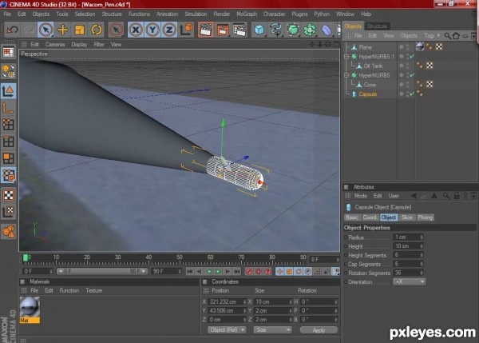Render the active view clapperboard icon
This screenshot has height=343, width=479.
(206, 30)
